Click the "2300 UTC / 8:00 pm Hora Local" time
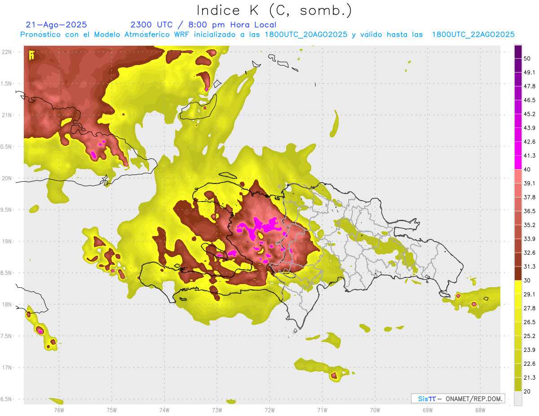The width and height of the screenshot is (539, 416). pos(203,25)
